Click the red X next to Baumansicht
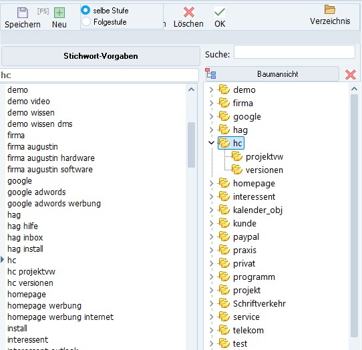This screenshot has width=362, height=350. 350,74
